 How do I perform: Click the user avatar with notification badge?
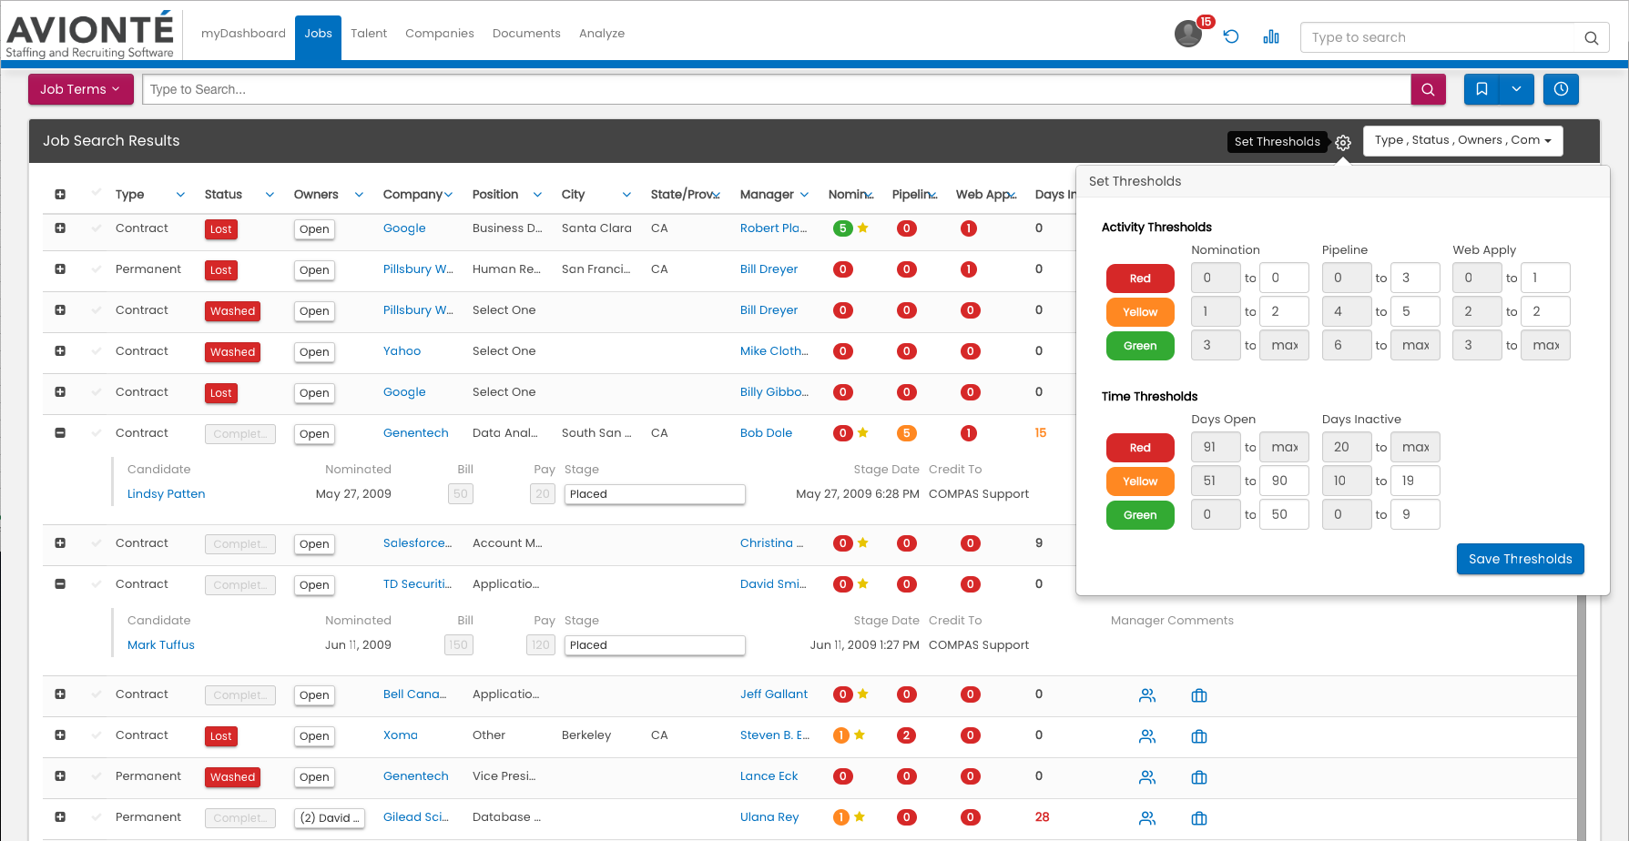[1188, 34]
